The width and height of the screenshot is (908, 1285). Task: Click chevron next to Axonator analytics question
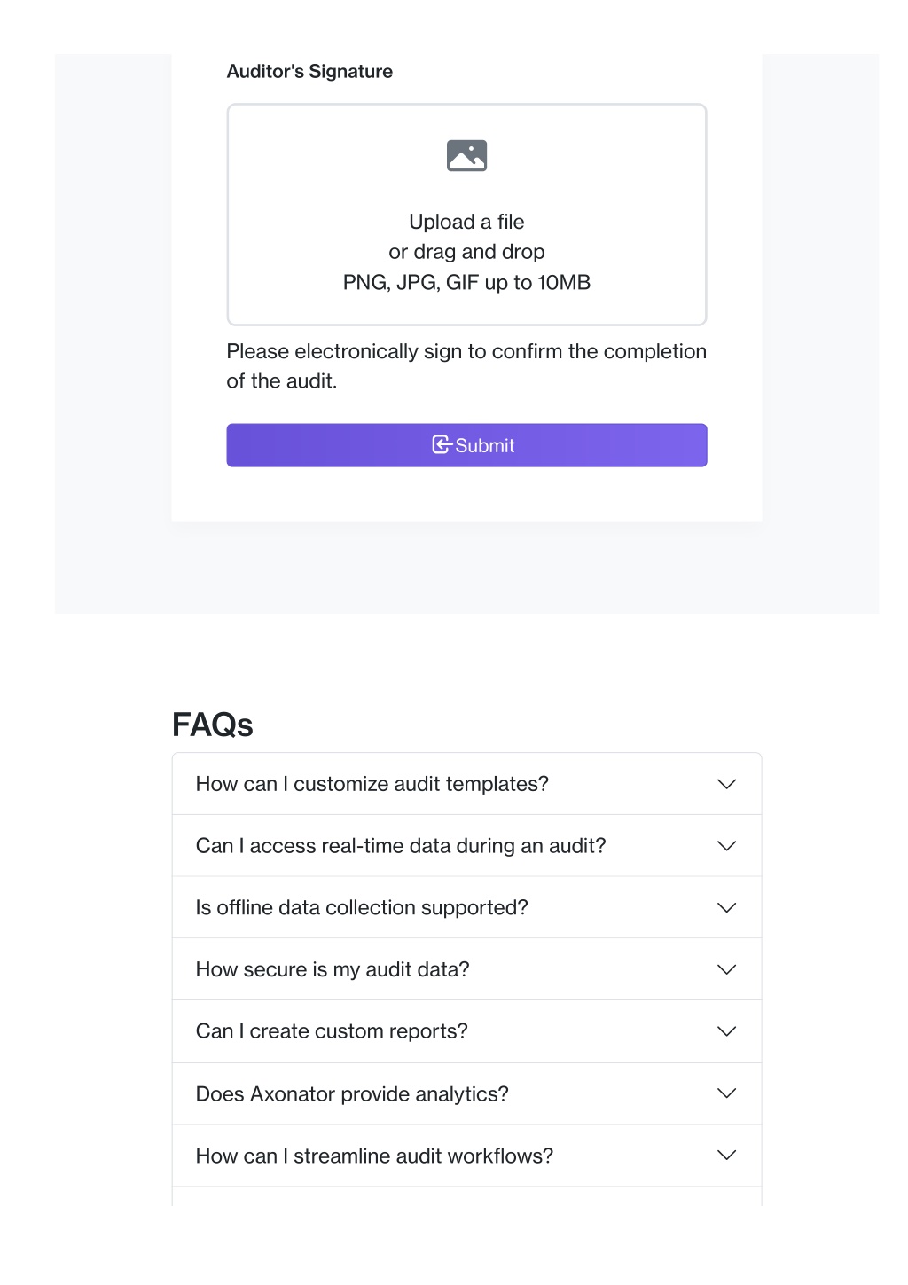tap(726, 1093)
